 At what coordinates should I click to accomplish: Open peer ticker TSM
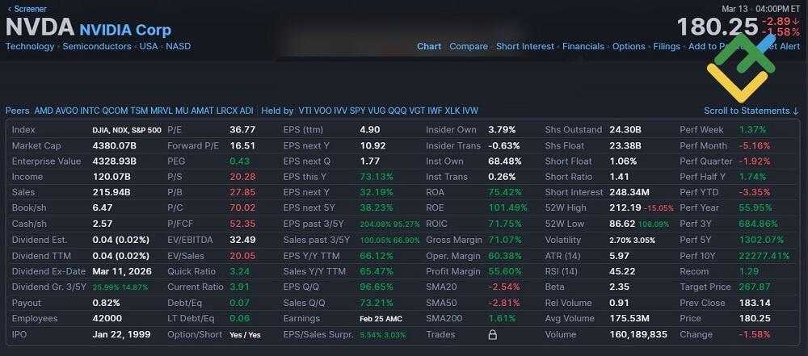139,111
